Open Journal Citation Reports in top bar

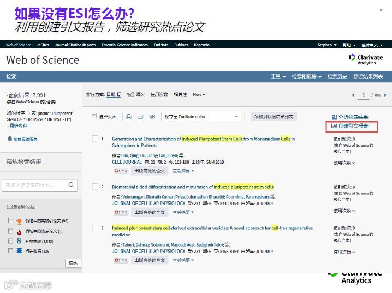click(x=75, y=45)
